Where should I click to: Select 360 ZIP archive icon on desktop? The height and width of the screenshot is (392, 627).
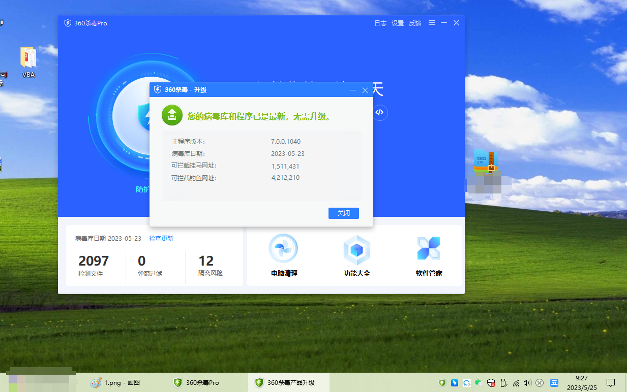(486, 161)
